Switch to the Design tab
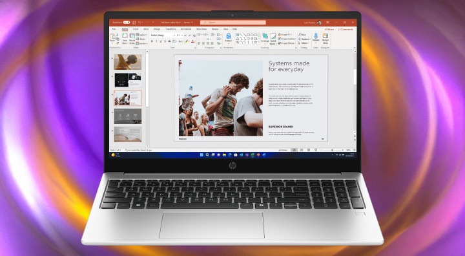The width and height of the screenshot is (465, 256). pyautogui.click(x=157, y=29)
